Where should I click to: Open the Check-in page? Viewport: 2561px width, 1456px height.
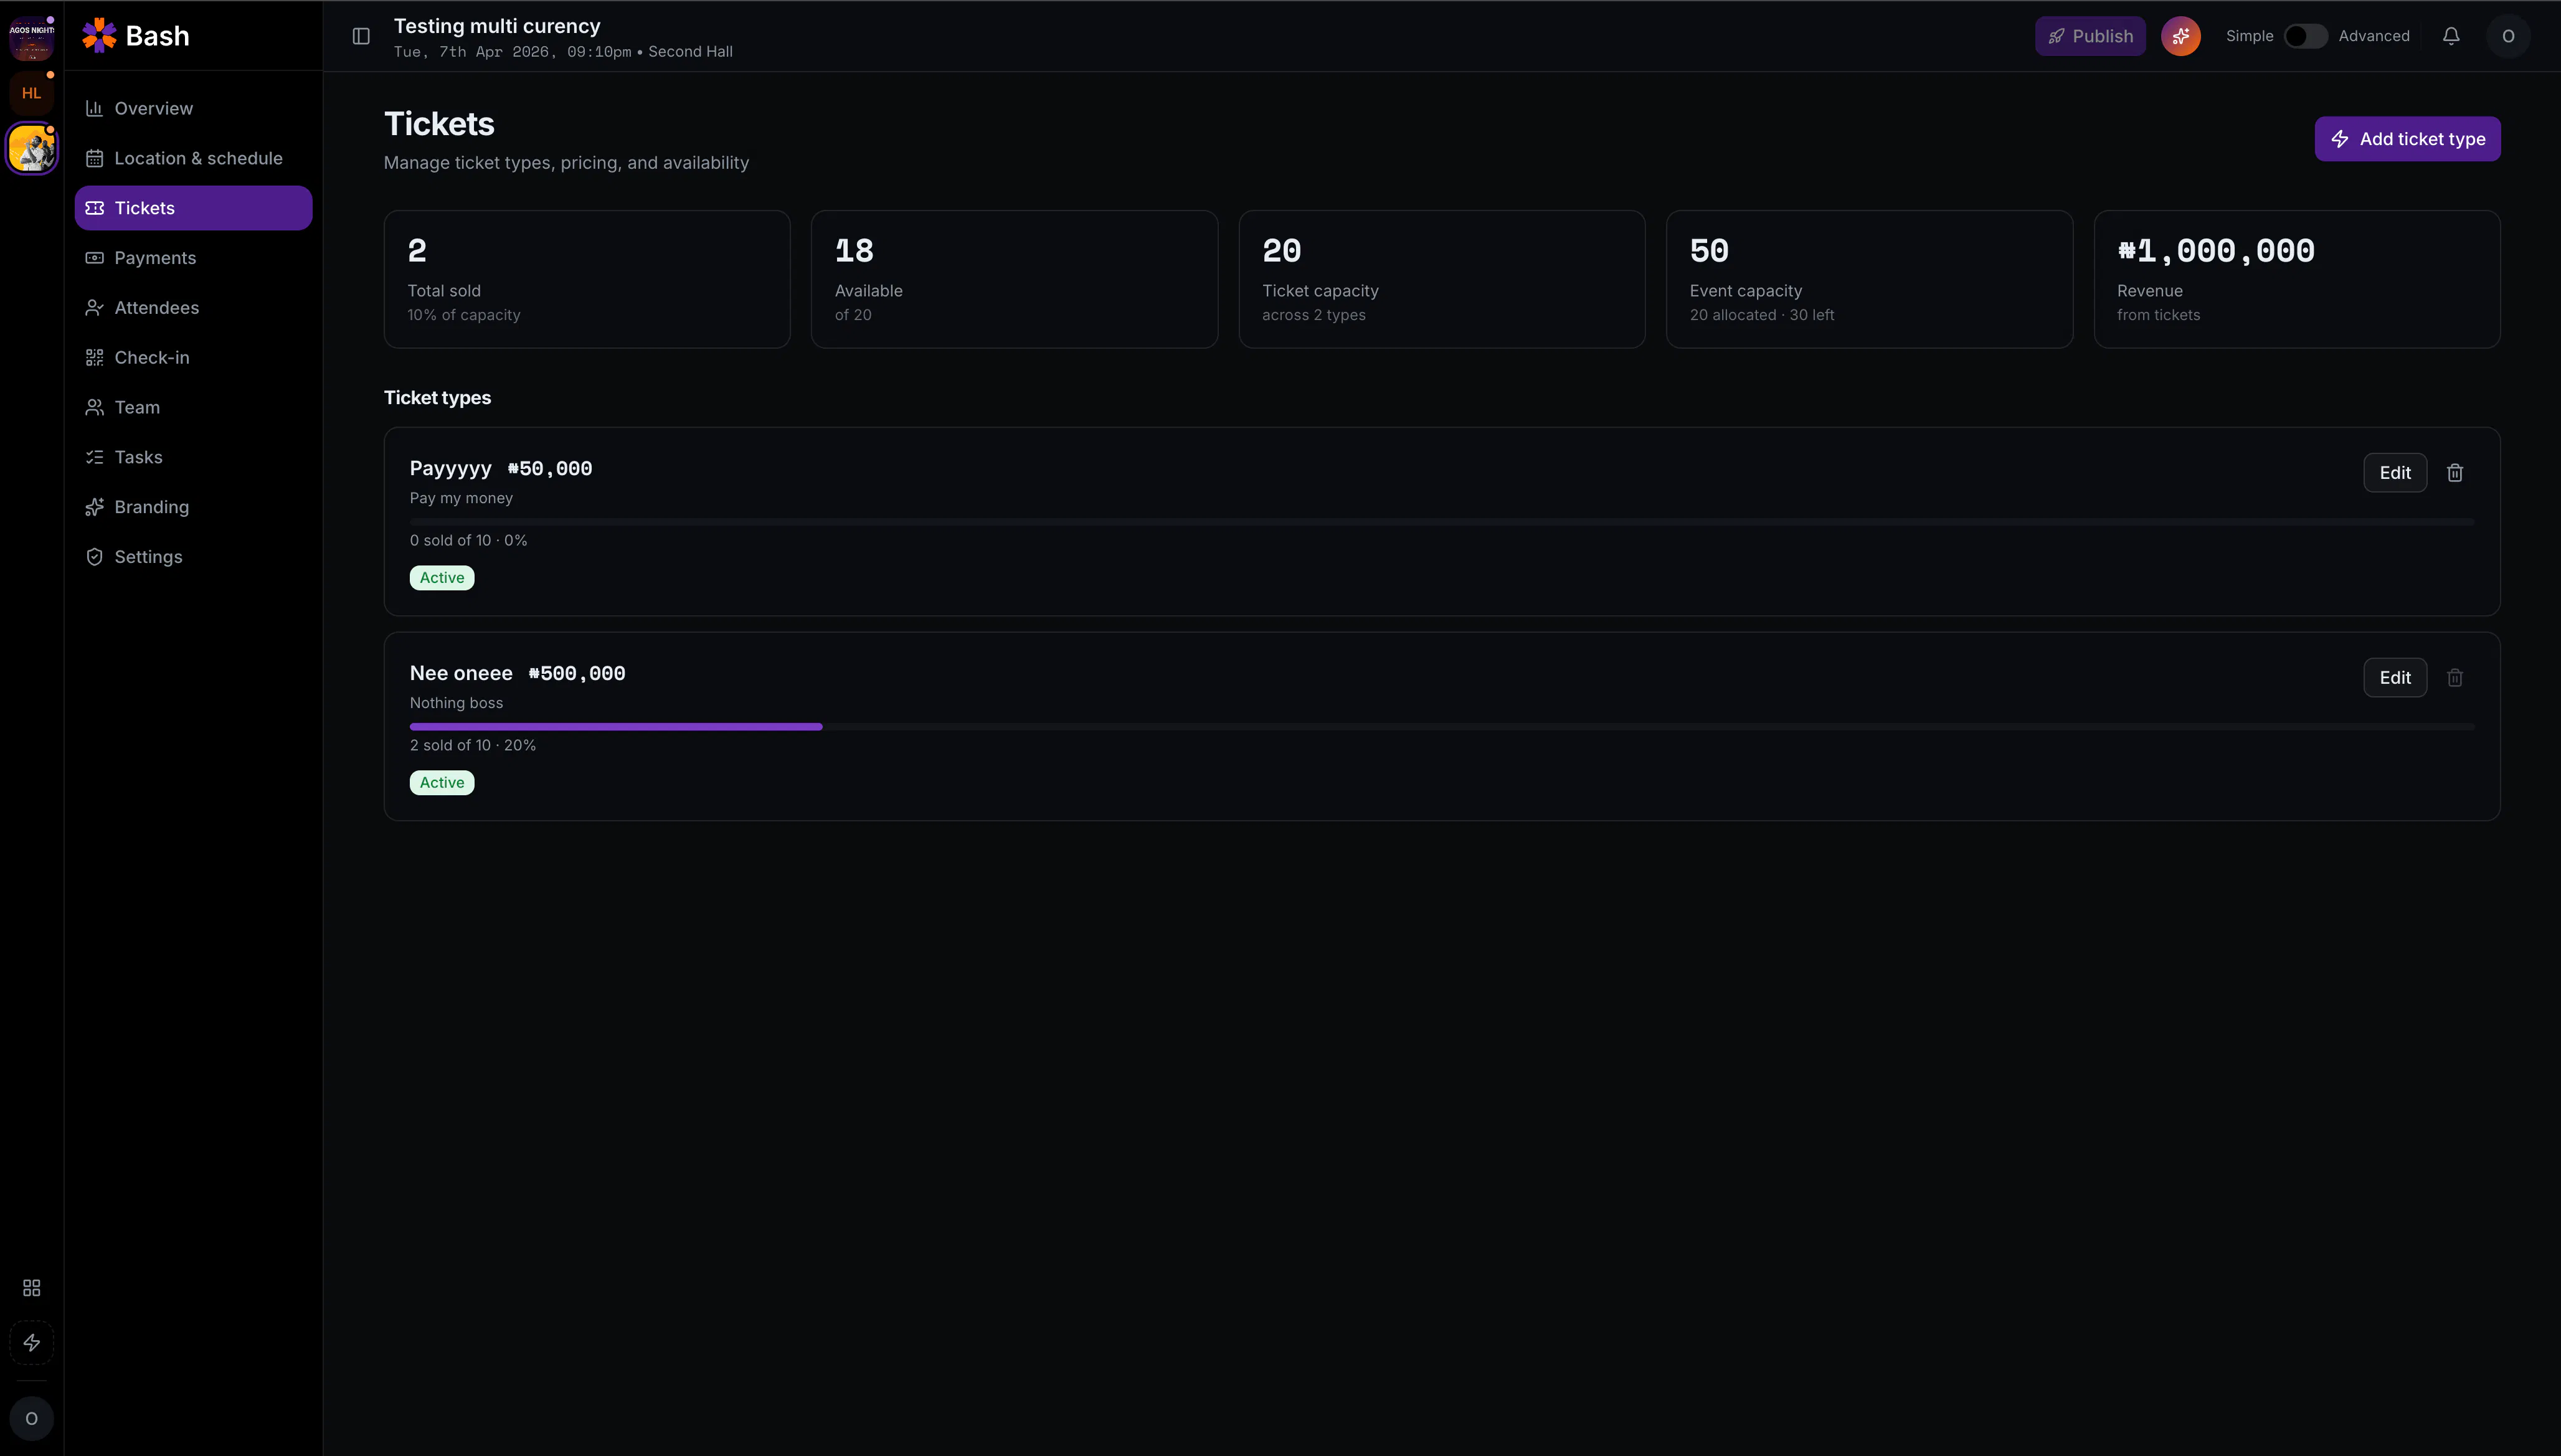[193, 358]
